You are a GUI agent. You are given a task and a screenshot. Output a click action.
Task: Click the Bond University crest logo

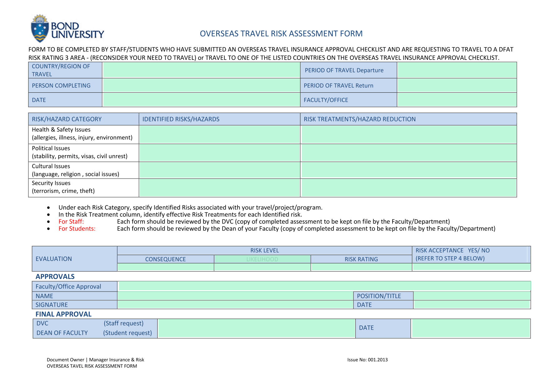coord(40,28)
